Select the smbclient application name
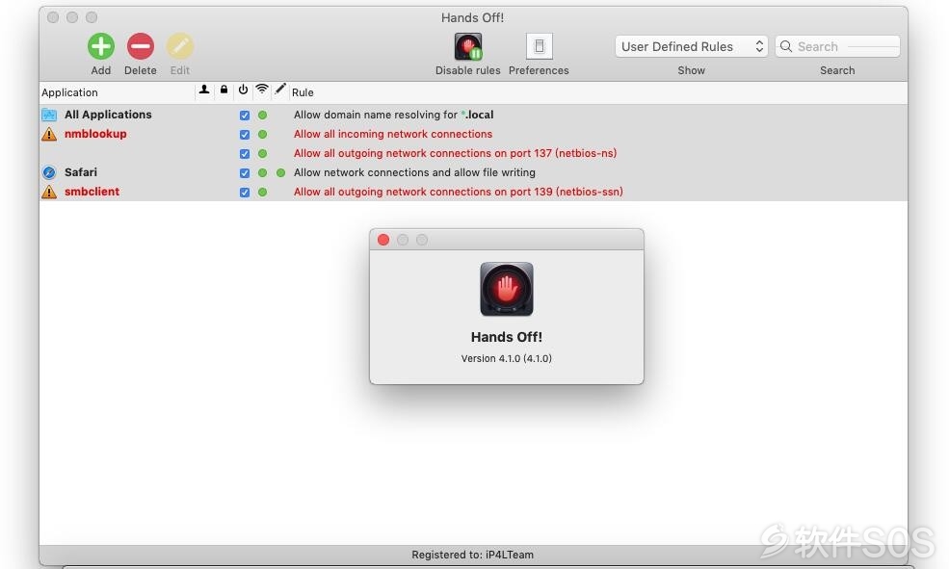 point(92,192)
